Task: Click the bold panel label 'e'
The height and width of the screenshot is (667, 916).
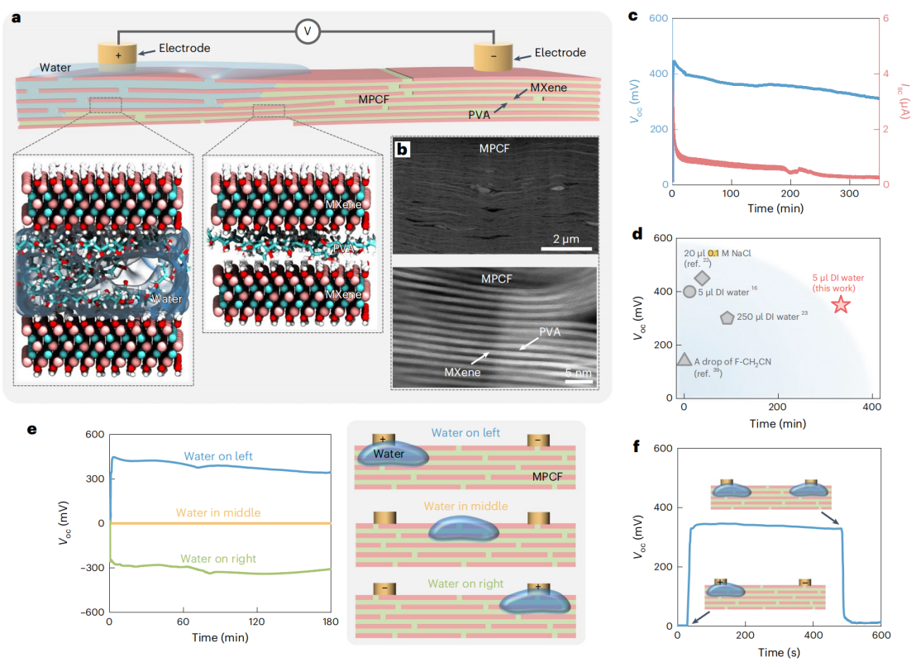Action: click(31, 429)
